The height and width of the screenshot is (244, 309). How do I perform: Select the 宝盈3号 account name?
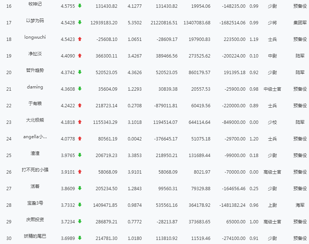(35, 203)
